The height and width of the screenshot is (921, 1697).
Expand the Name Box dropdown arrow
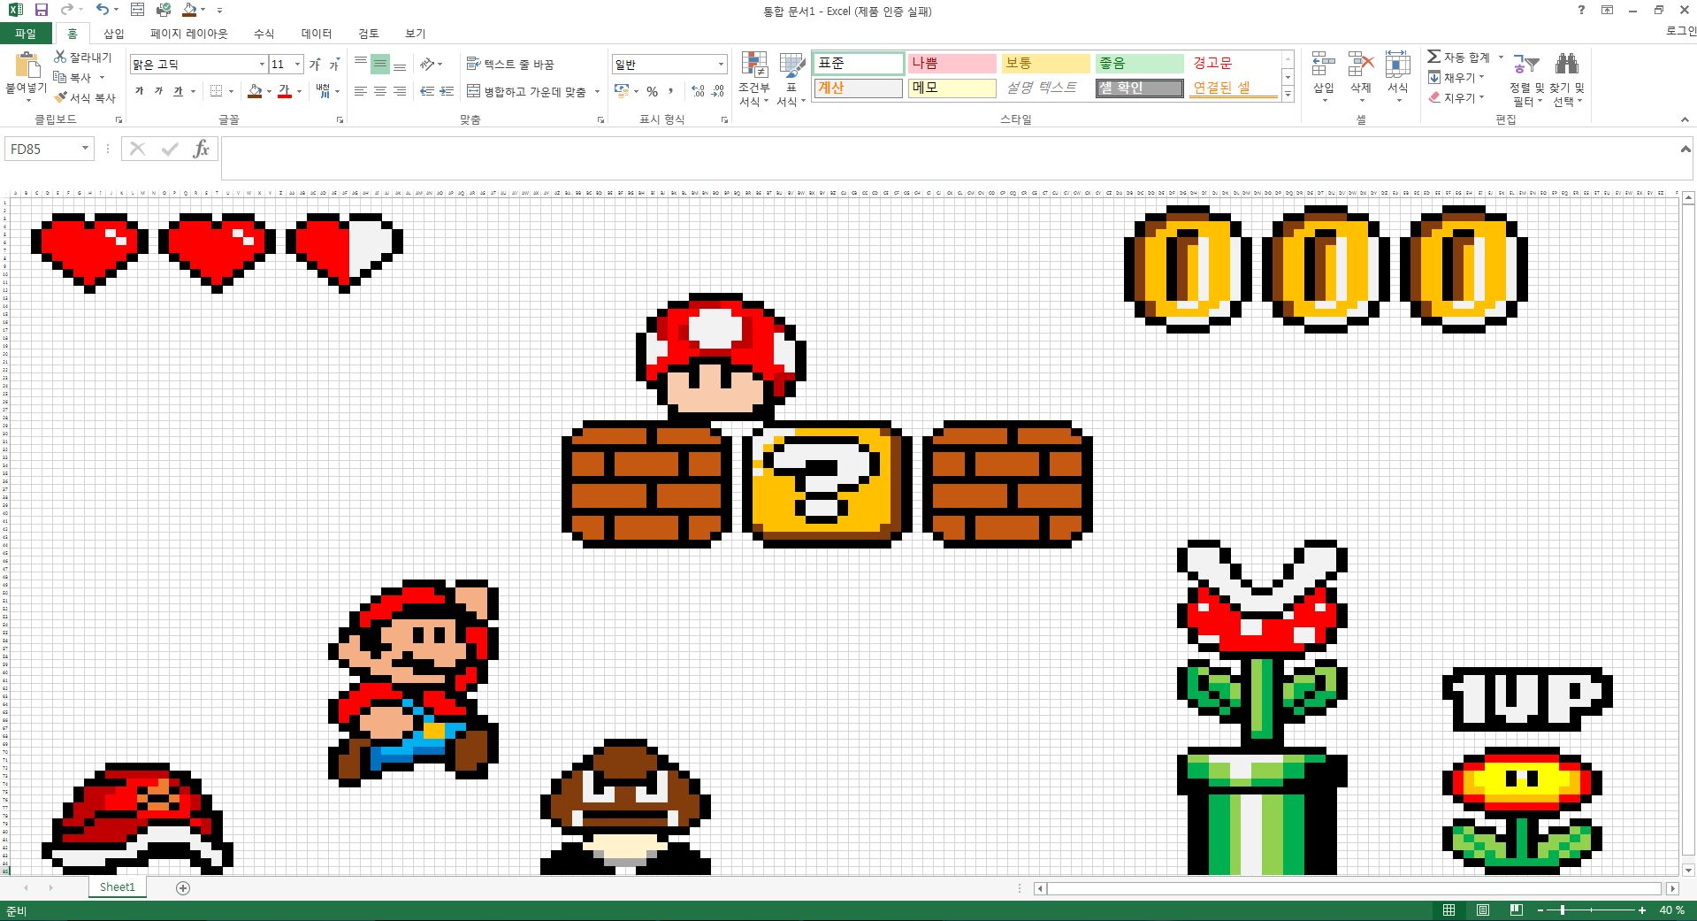click(x=85, y=149)
